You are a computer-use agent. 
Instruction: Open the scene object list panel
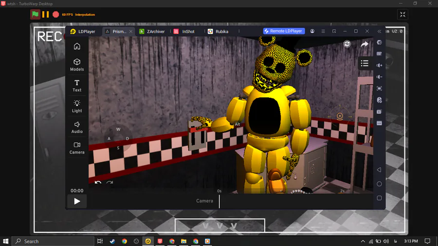[365, 63]
